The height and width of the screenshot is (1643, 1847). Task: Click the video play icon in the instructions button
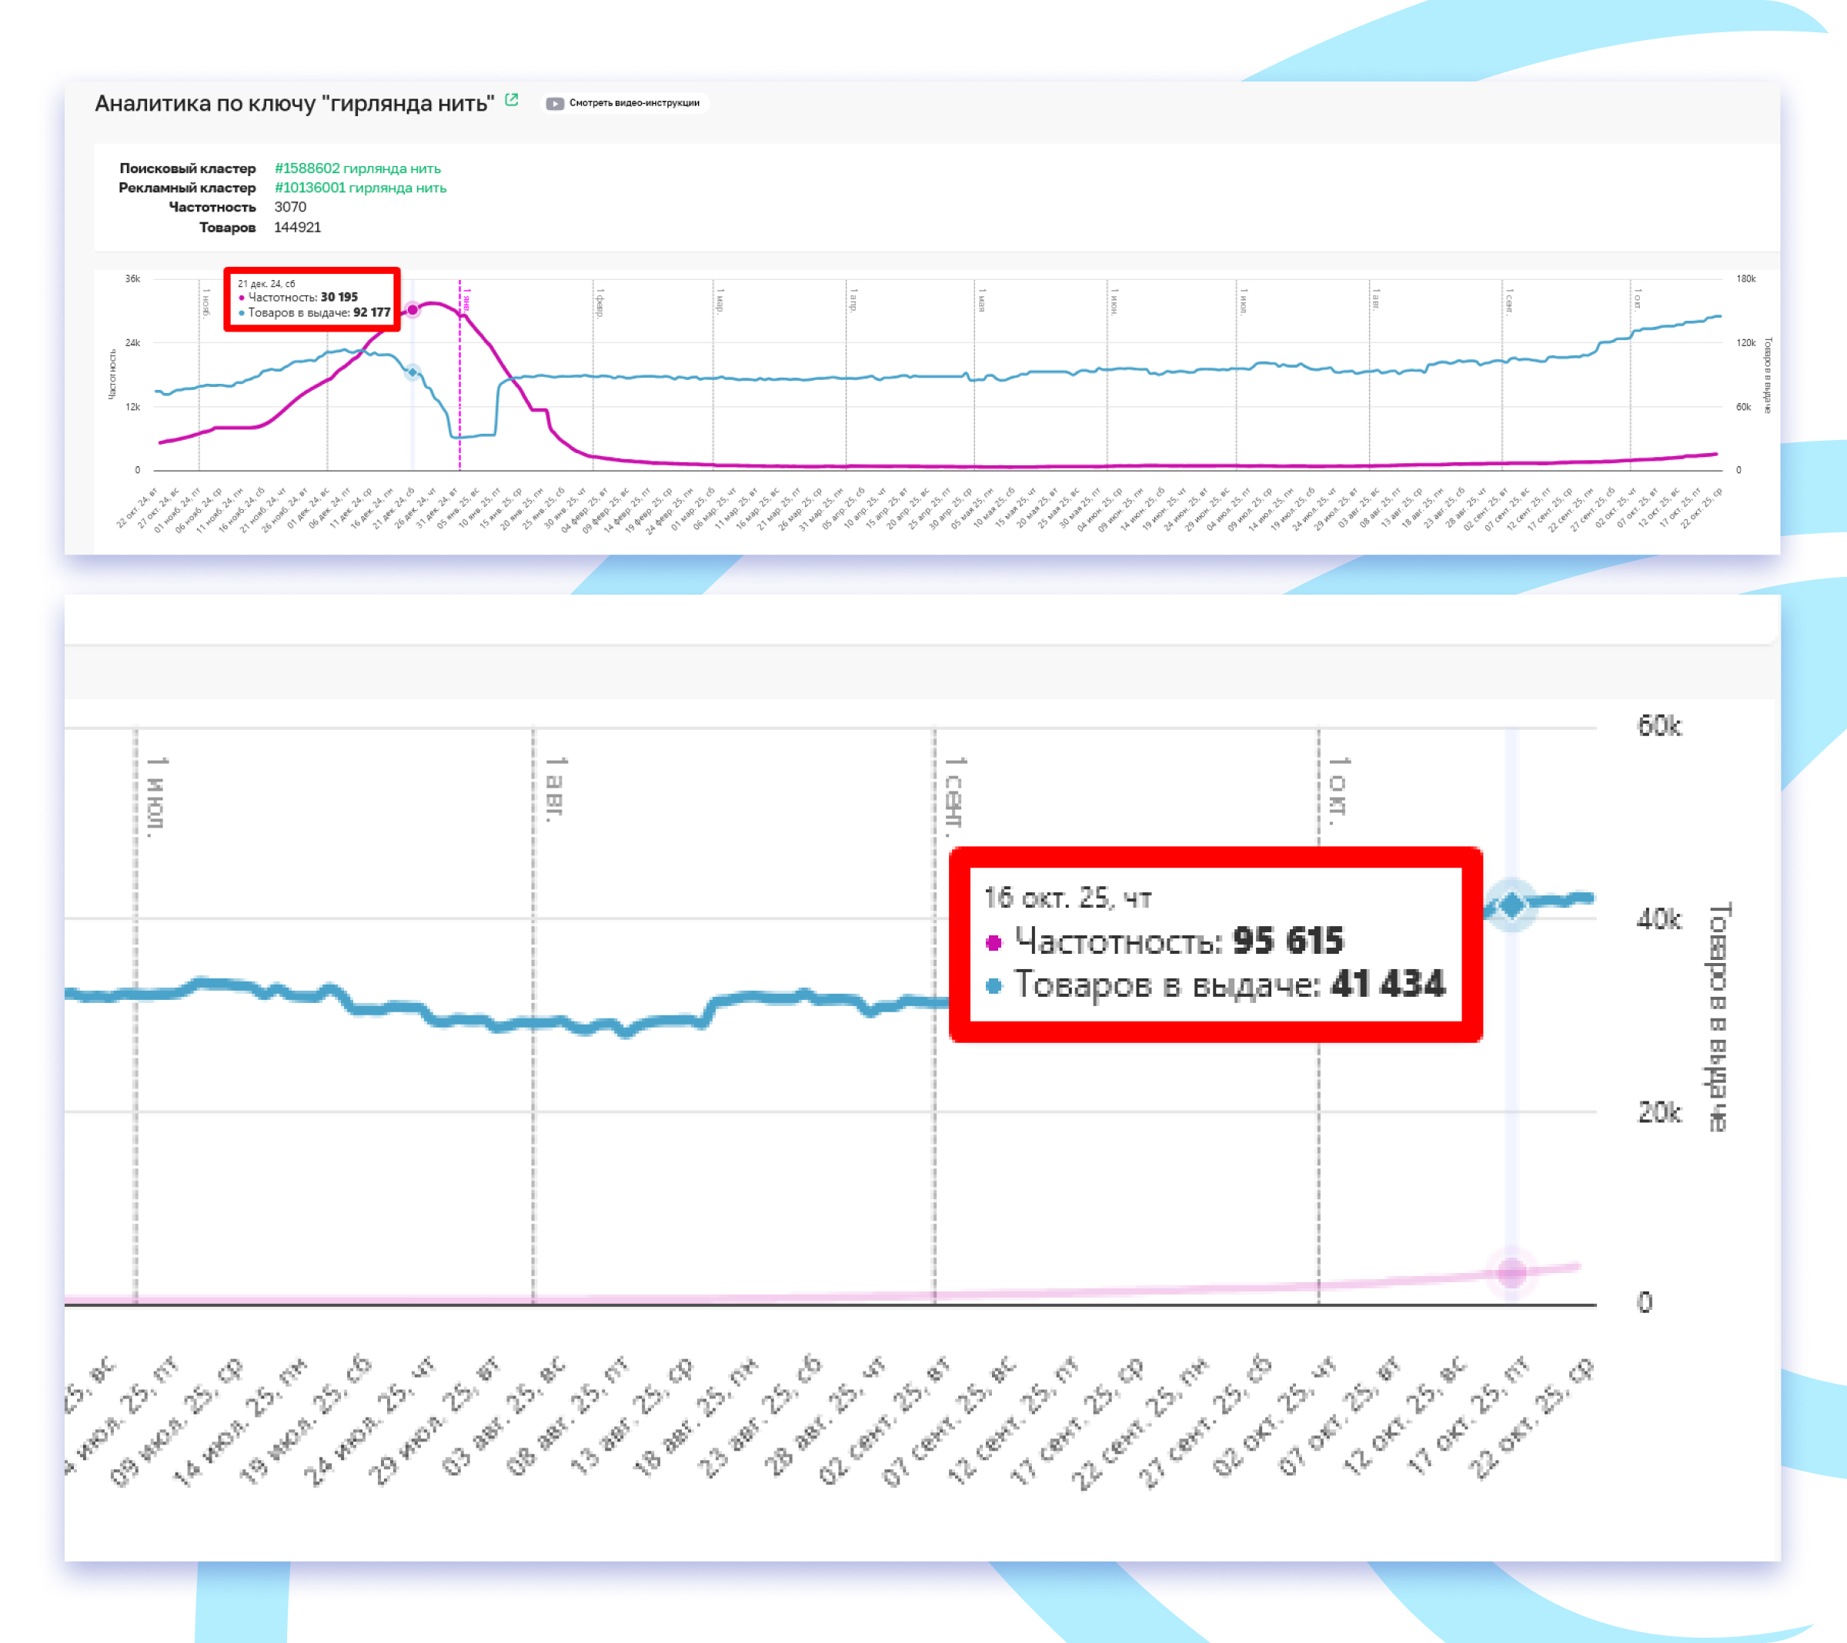point(555,103)
